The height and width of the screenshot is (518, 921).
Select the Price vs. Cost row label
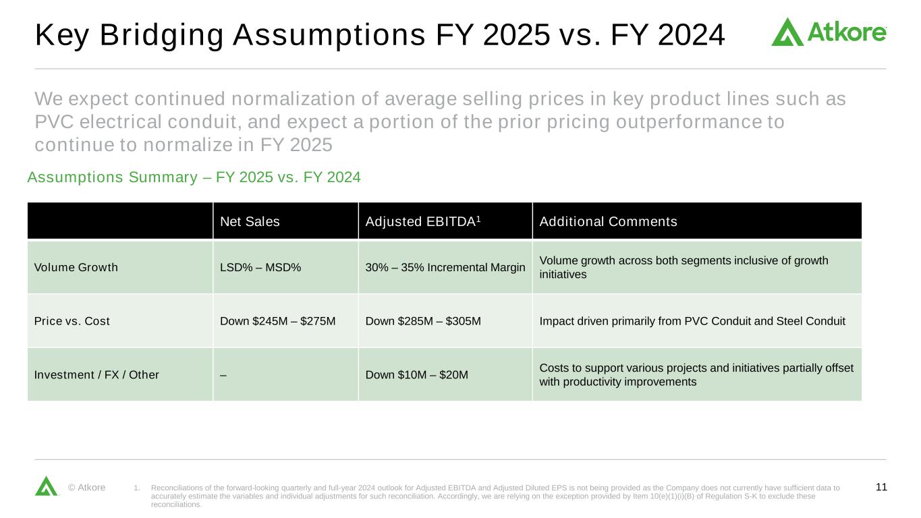point(72,321)
